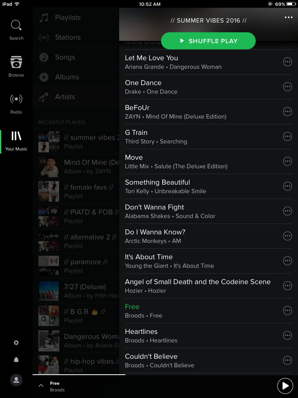Open the Browse section
The height and width of the screenshot is (398, 298).
coord(16,66)
